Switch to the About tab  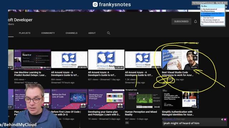[x=92, y=33]
